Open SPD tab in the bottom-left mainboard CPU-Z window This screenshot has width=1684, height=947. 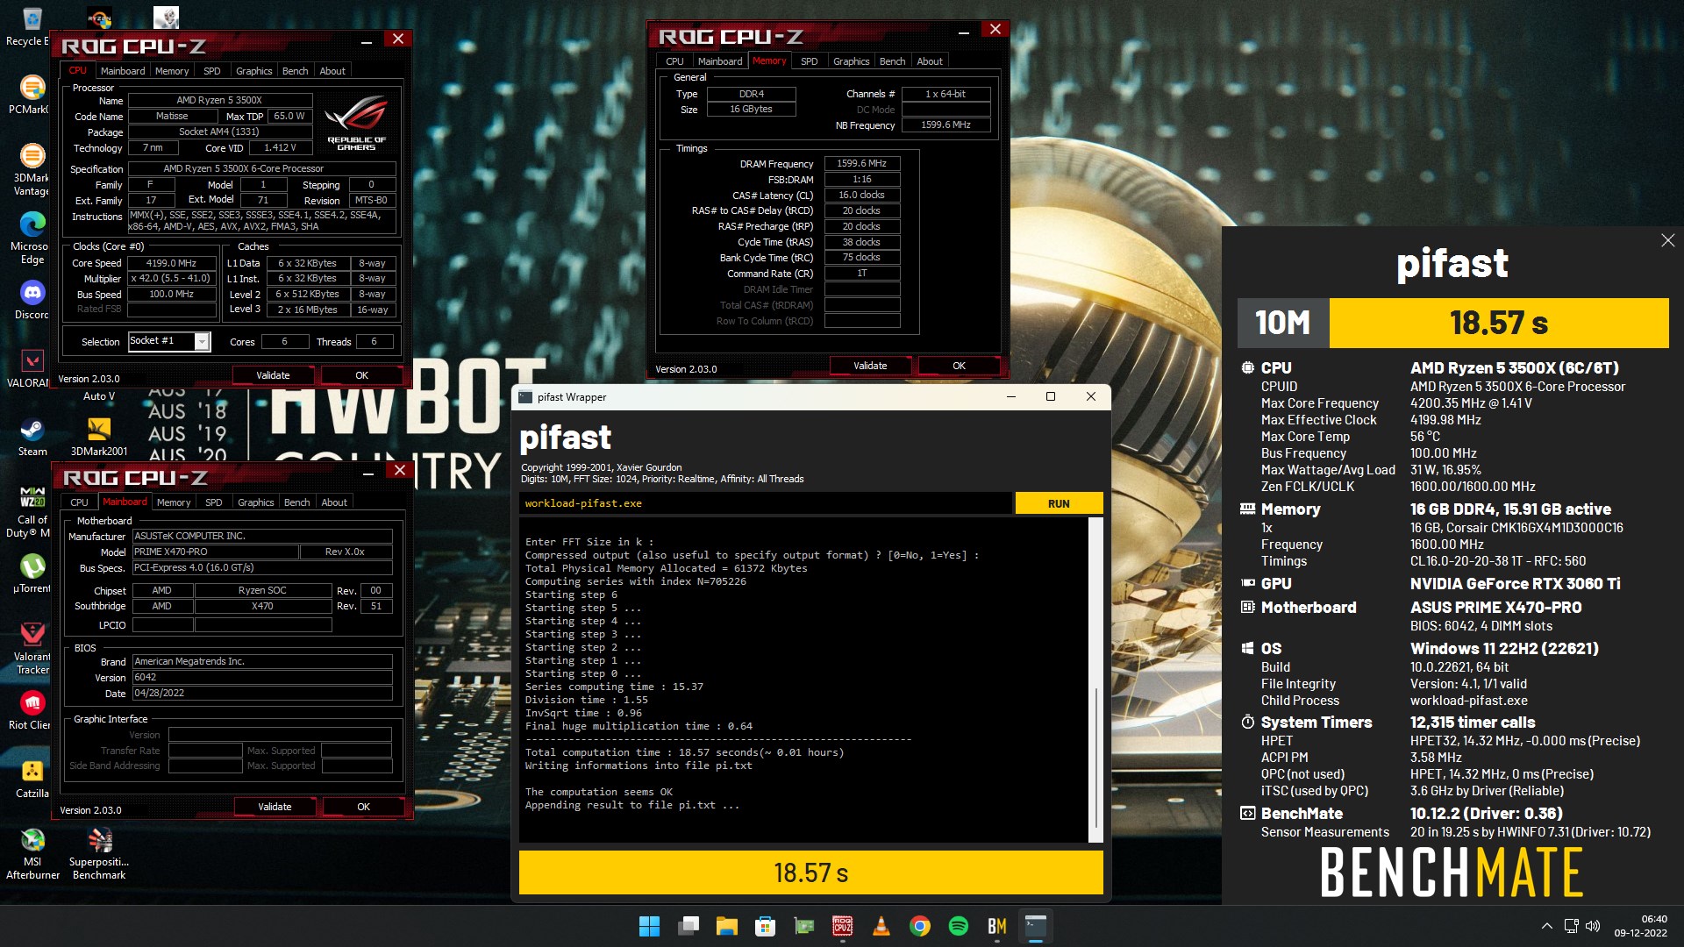tap(214, 502)
